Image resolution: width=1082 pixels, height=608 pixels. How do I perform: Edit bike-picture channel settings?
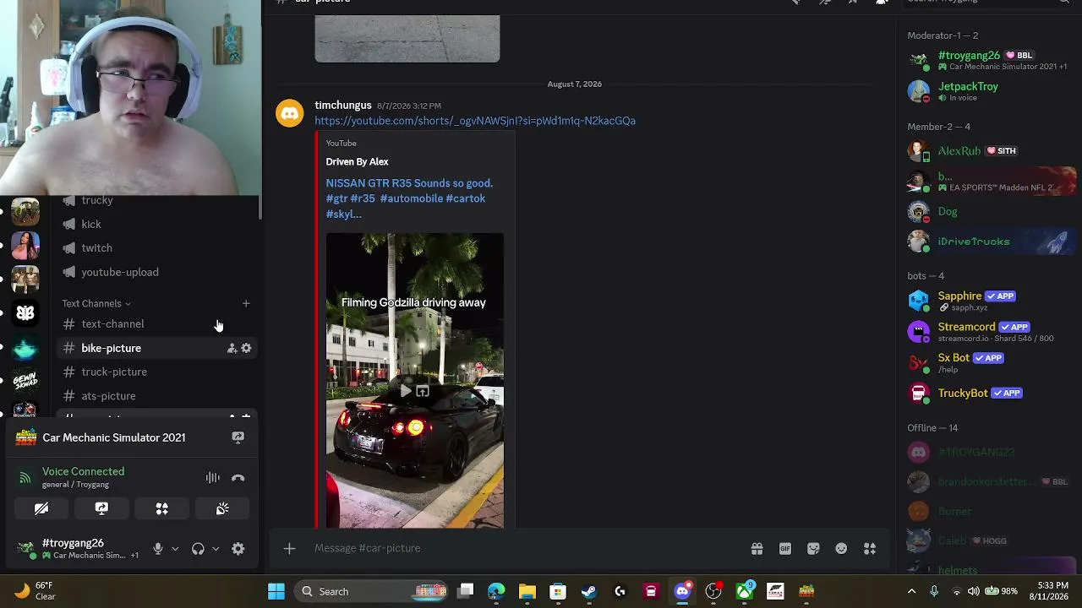246,348
